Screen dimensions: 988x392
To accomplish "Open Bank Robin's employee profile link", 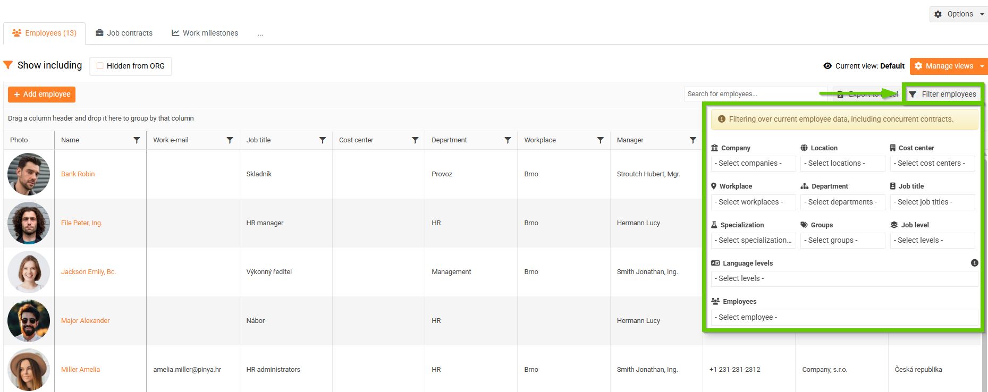I will (x=78, y=174).
